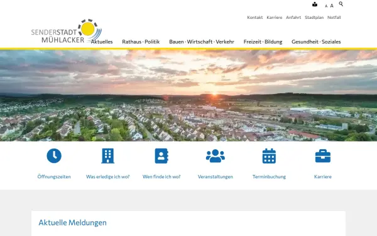377x236 pixels.
Task: Click the Senderstadt Mühlacker logo
Action: (67, 31)
